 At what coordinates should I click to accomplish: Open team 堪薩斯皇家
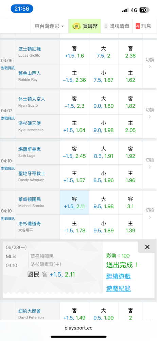30,149
